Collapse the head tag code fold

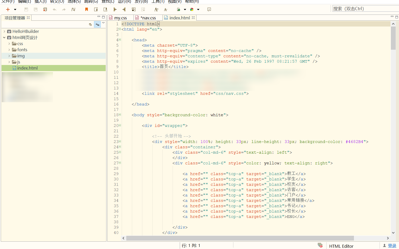[120, 40]
